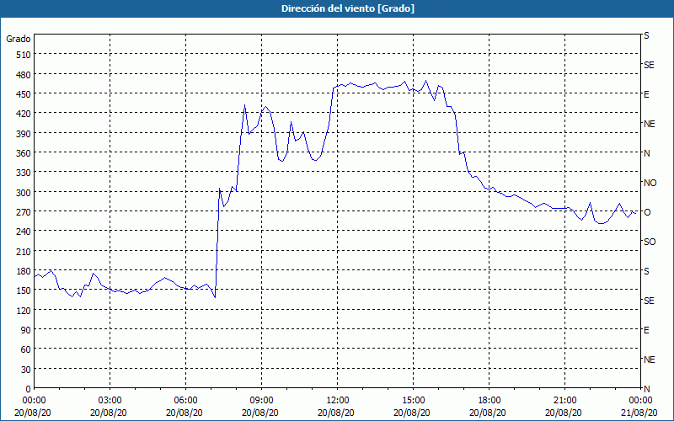Click the 'E' compass label level with 450
Image resolution: width=674 pixels, height=421 pixels.
click(x=646, y=94)
